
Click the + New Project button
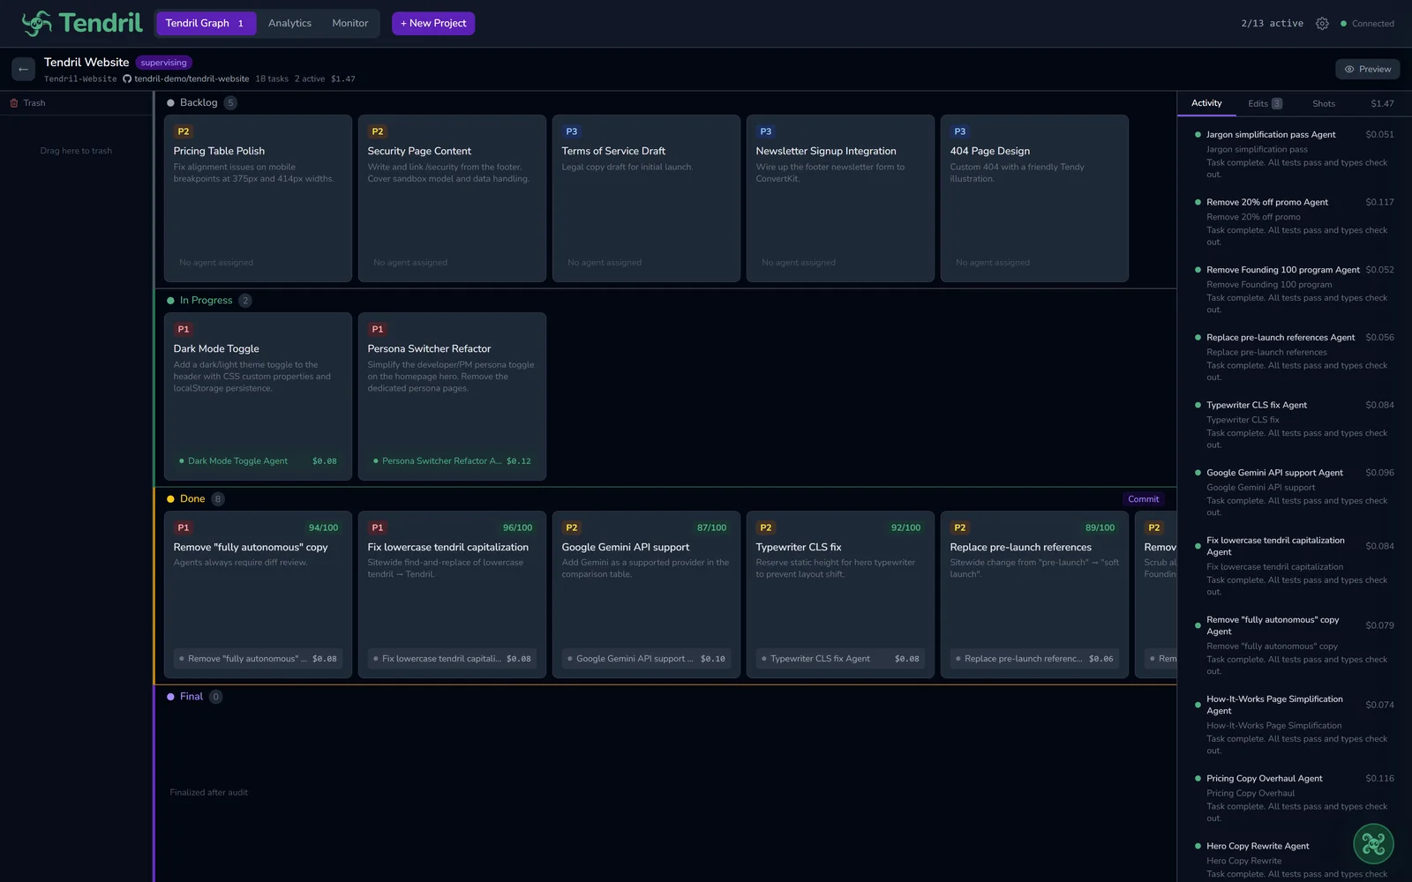click(432, 24)
